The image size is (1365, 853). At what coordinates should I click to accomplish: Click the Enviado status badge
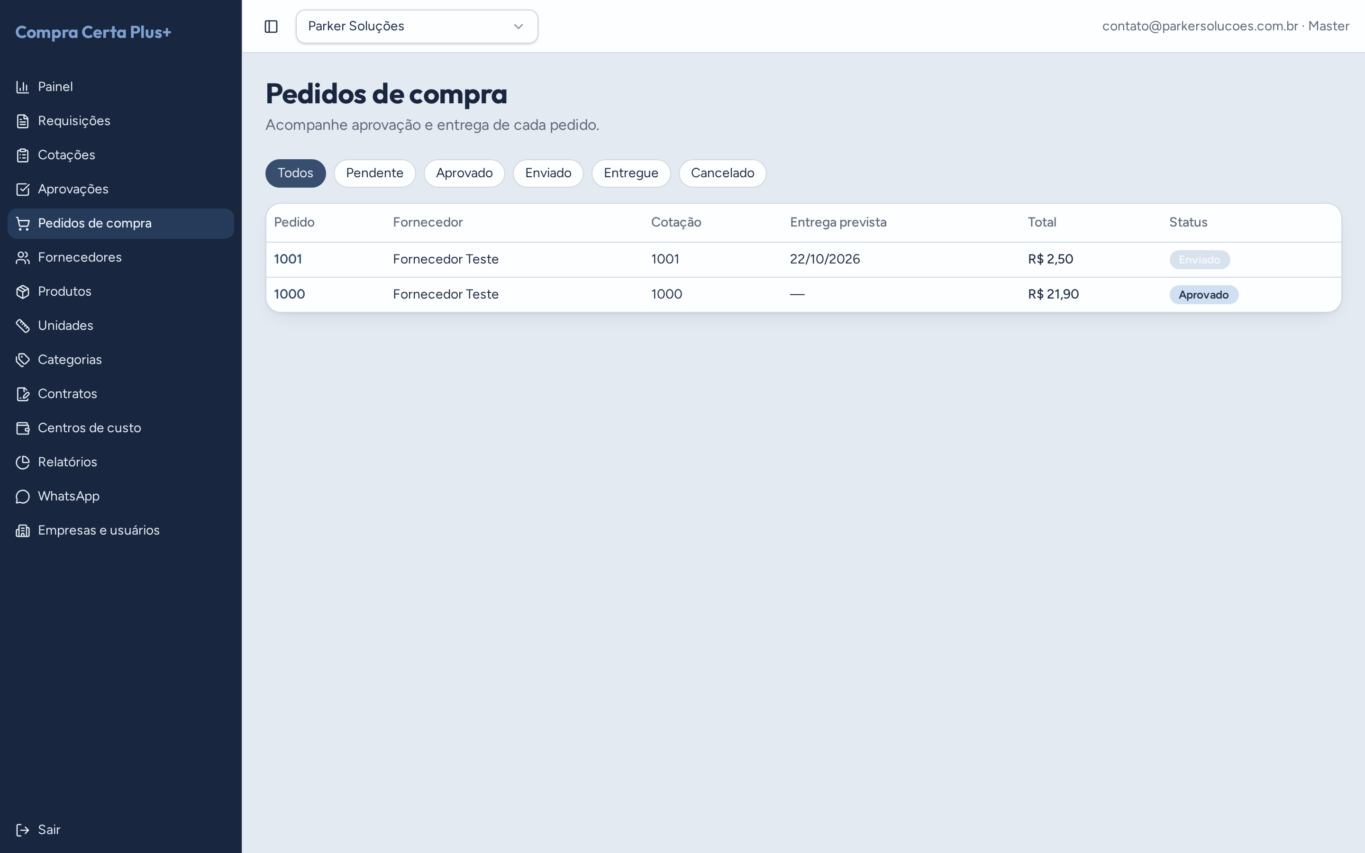[x=1199, y=260]
